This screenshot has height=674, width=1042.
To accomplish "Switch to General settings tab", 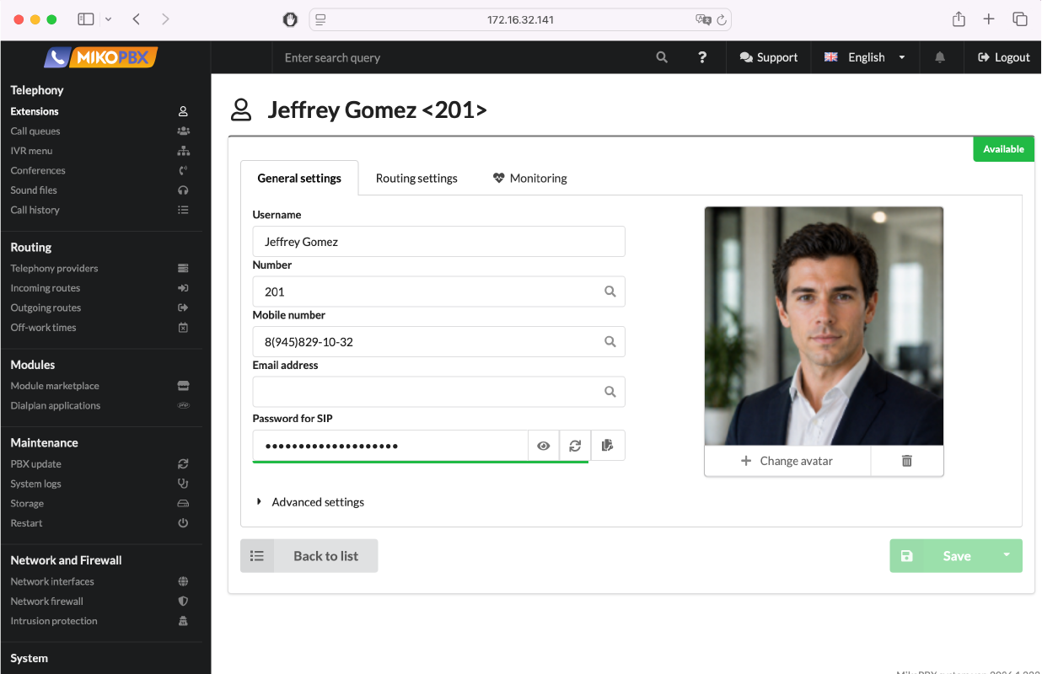I will (299, 178).
